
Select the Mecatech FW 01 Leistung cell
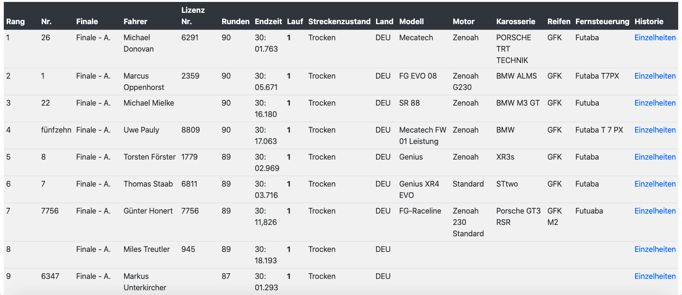coord(422,136)
